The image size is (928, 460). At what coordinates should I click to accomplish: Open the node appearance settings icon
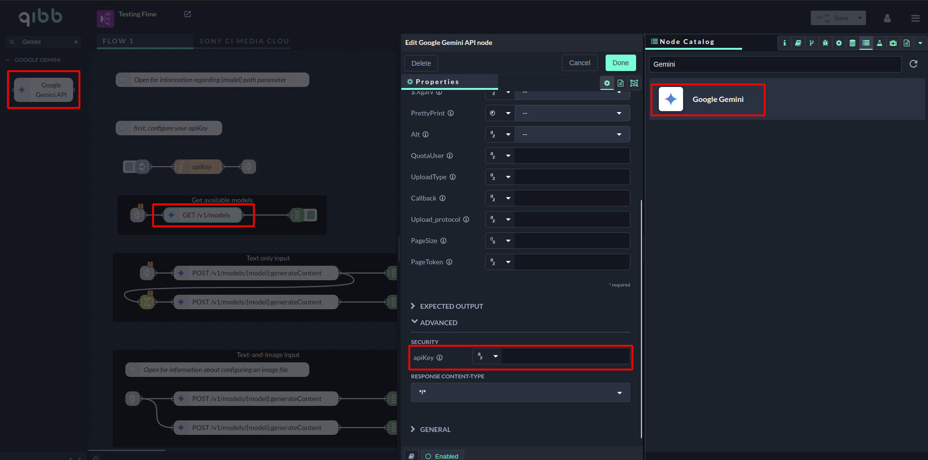click(x=634, y=83)
